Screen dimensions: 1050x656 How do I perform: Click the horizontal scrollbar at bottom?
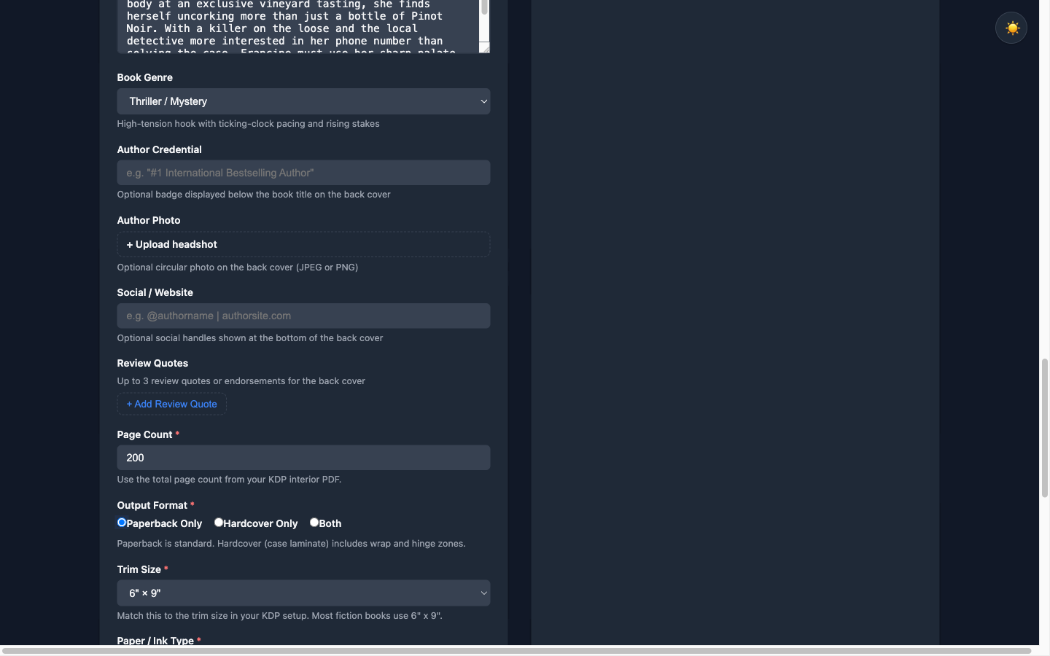(x=516, y=650)
